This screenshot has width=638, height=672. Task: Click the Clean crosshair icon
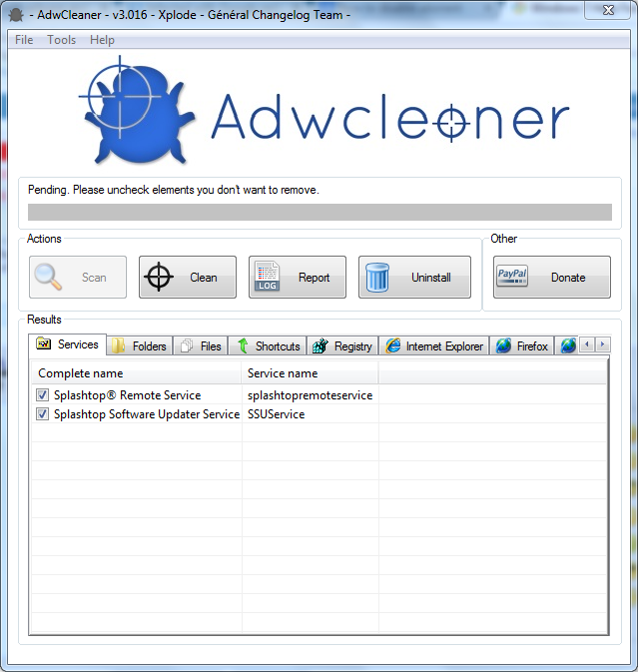[159, 277]
